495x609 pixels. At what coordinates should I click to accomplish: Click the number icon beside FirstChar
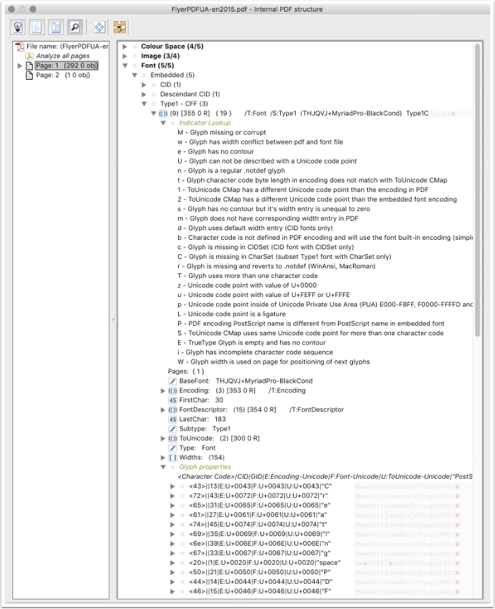click(x=173, y=400)
